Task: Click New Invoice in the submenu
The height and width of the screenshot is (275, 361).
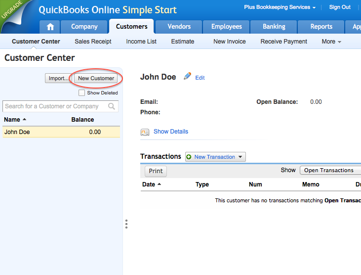Action: (x=230, y=42)
